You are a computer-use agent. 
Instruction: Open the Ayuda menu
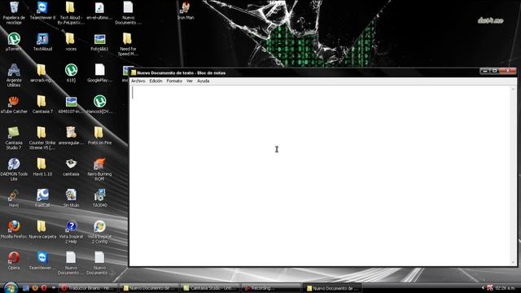click(x=203, y=81)
